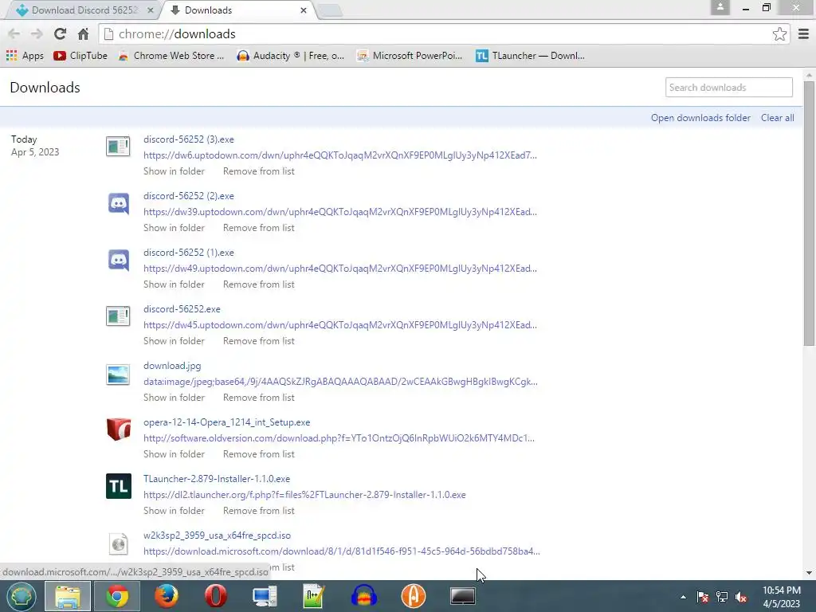Open discord-56252.exe file name
Screen dimensions: 816x612
(182, 309)
